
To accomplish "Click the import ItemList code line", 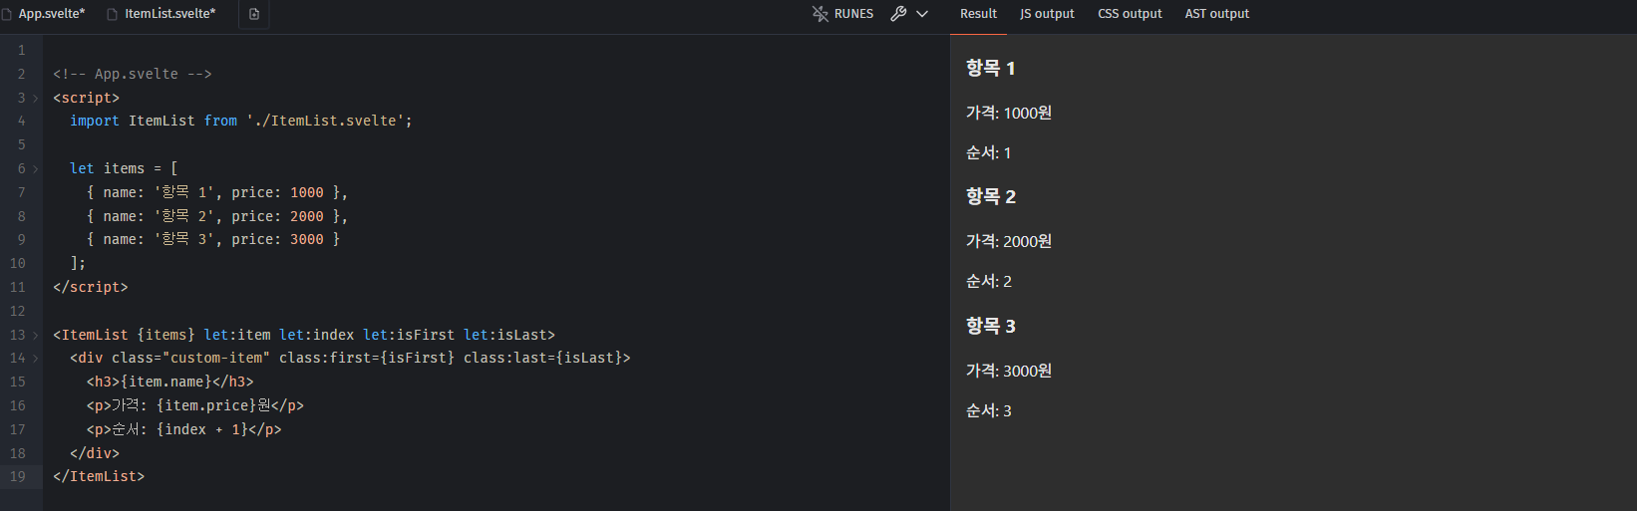I will [240, 121].
